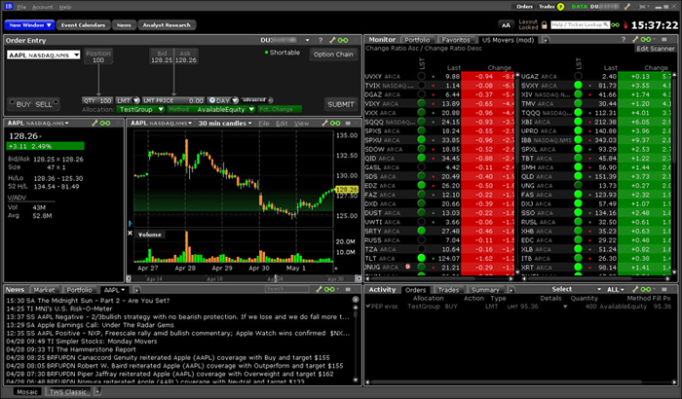This screenshot has width=682, height=399.
Task: Select the SELL toggle in Order Entry
Action: (46, 104)
